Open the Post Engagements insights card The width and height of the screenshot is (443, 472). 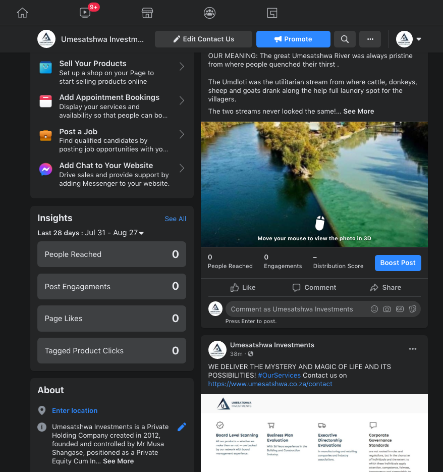click(x=112, y=287)
